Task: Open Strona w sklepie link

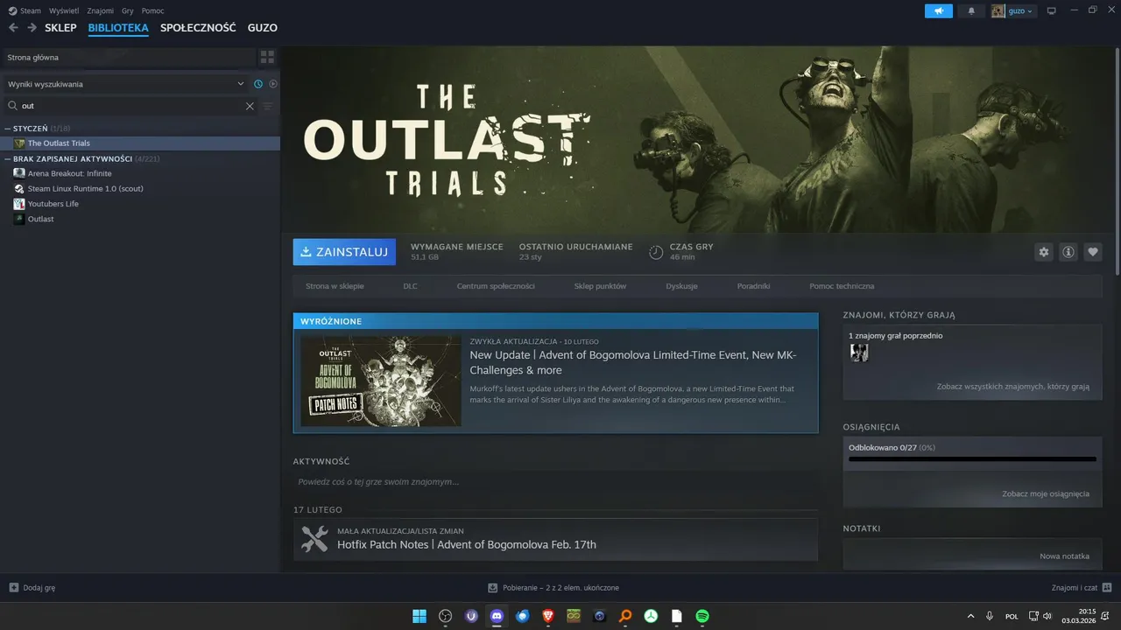Action: pyautogui.click(x=335, y=286)
